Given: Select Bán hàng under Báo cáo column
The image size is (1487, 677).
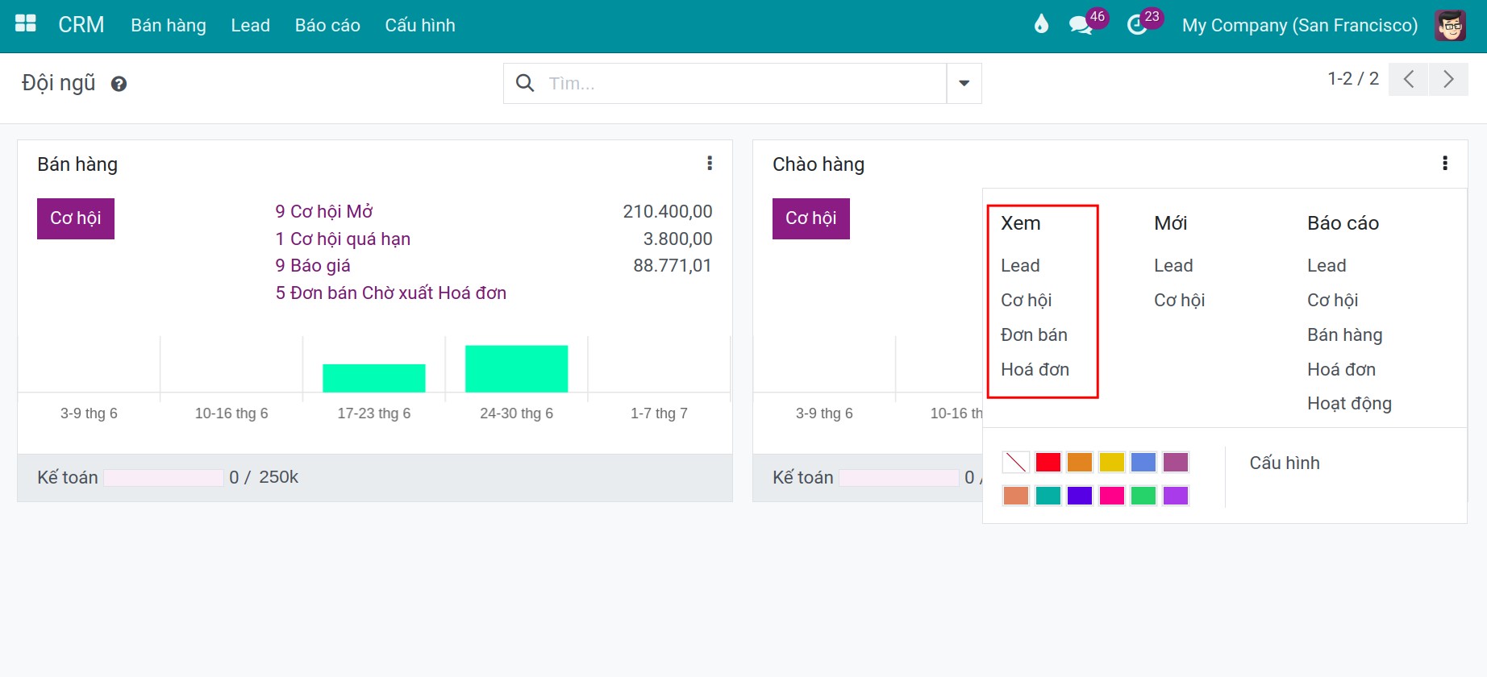Looking at the screenshot, I should click(x=1344, y=334).
